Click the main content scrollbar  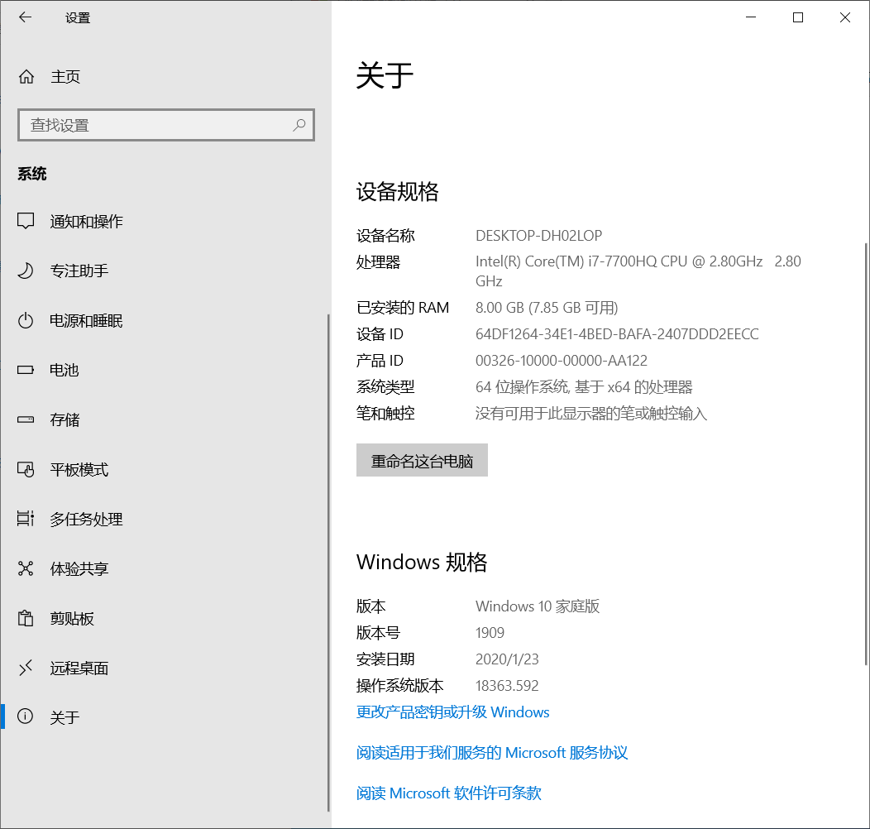(x=867, y=453)
